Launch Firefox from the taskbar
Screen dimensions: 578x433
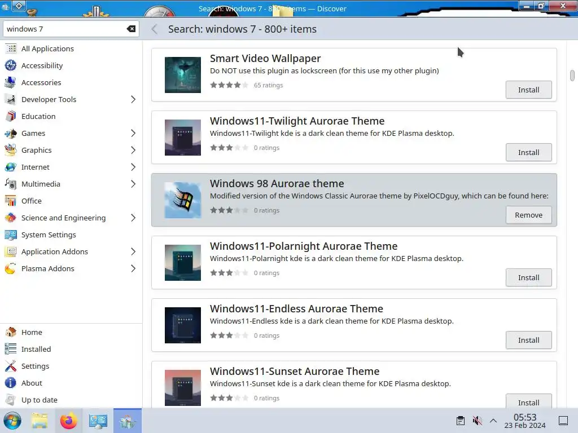pyautogui.click(x=68, y=421)
